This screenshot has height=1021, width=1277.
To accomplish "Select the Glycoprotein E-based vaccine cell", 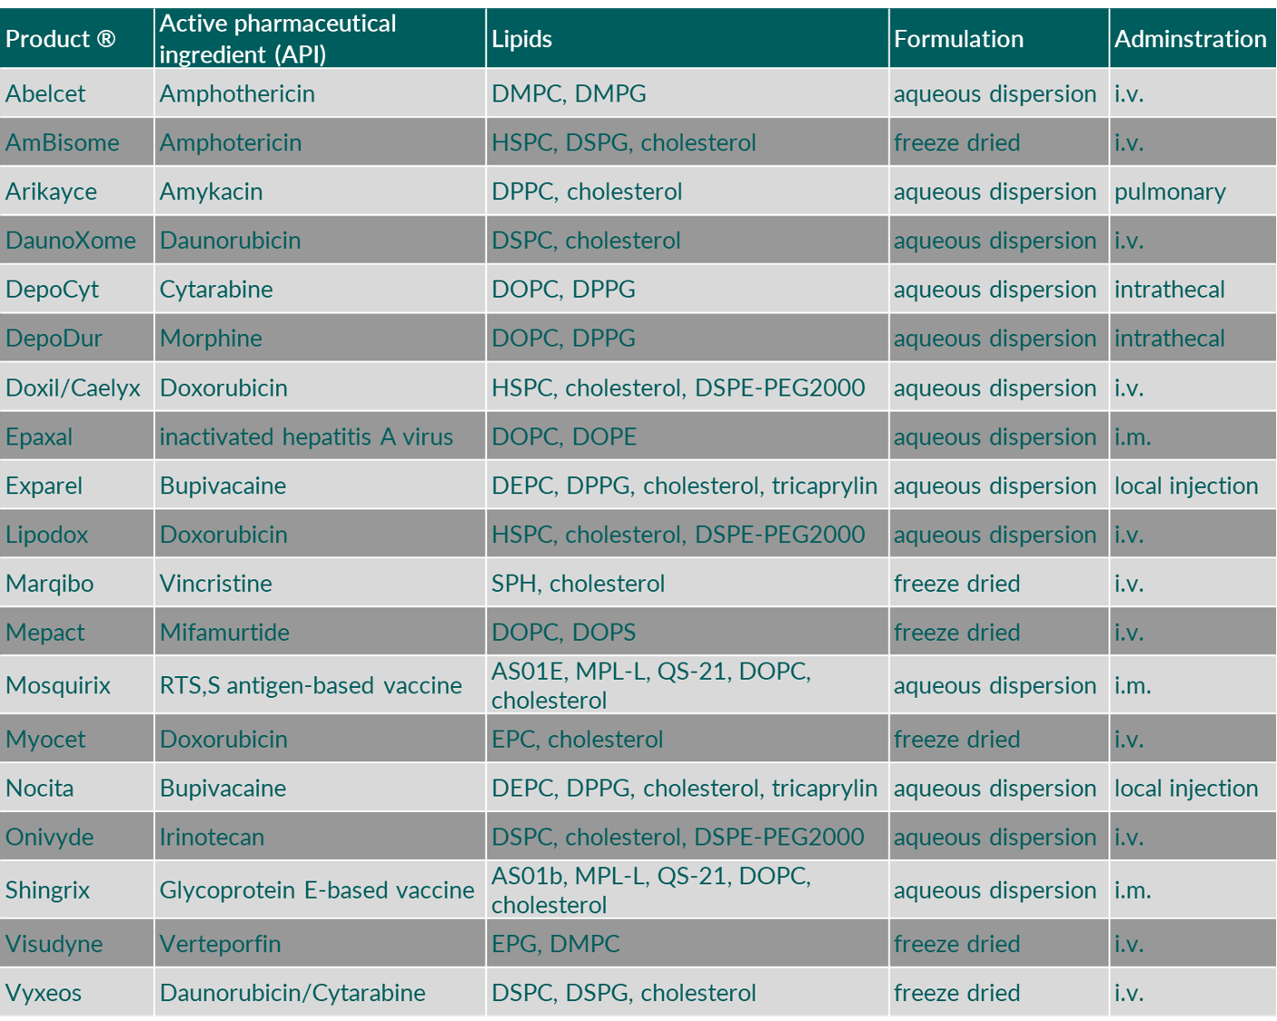I will point(317,890).
